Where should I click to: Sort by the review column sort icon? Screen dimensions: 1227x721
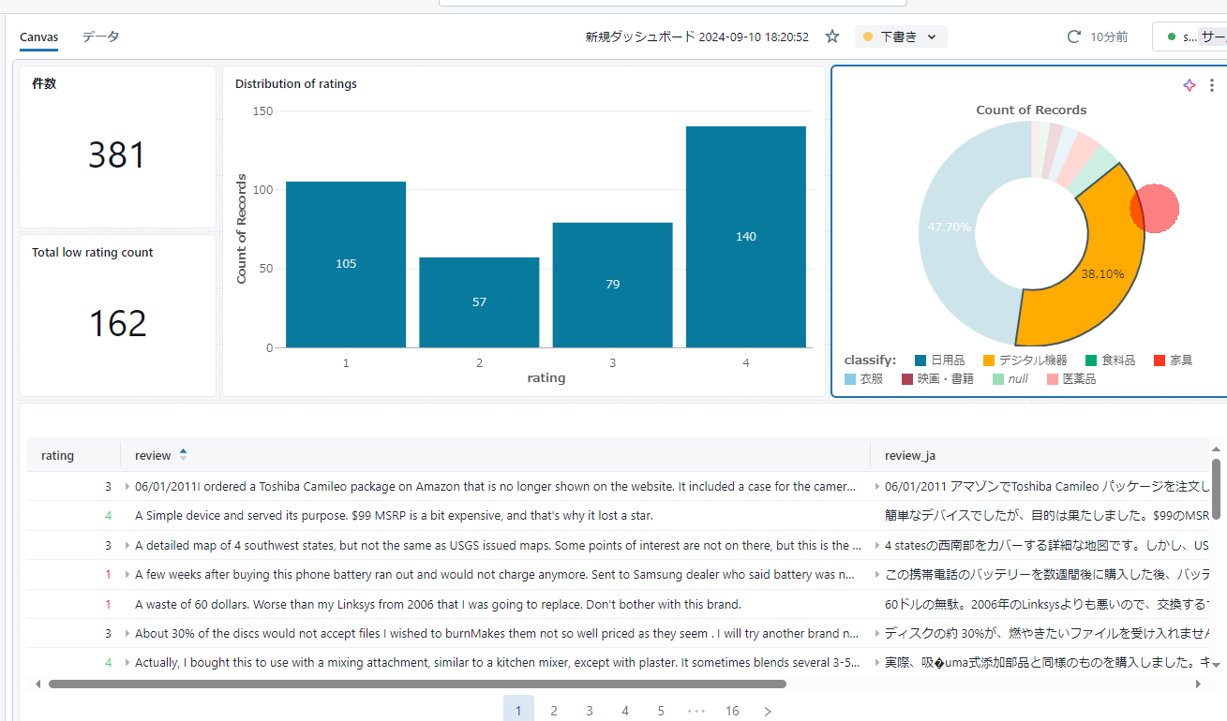point(183,455)
